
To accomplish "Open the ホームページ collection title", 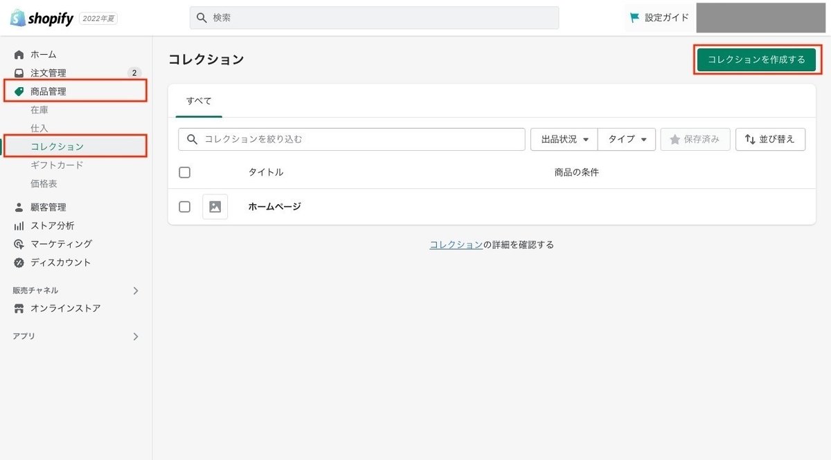I will (x=275, y=206).
